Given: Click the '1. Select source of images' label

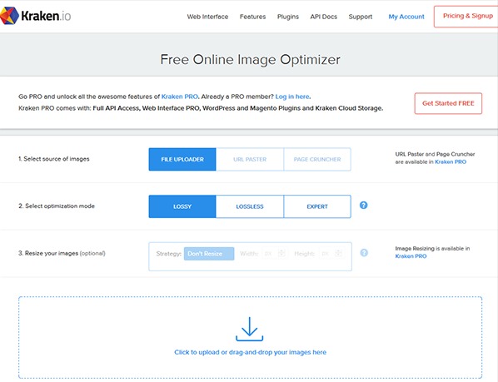Looking at the screenshot, I should click(x=54, y=159).
